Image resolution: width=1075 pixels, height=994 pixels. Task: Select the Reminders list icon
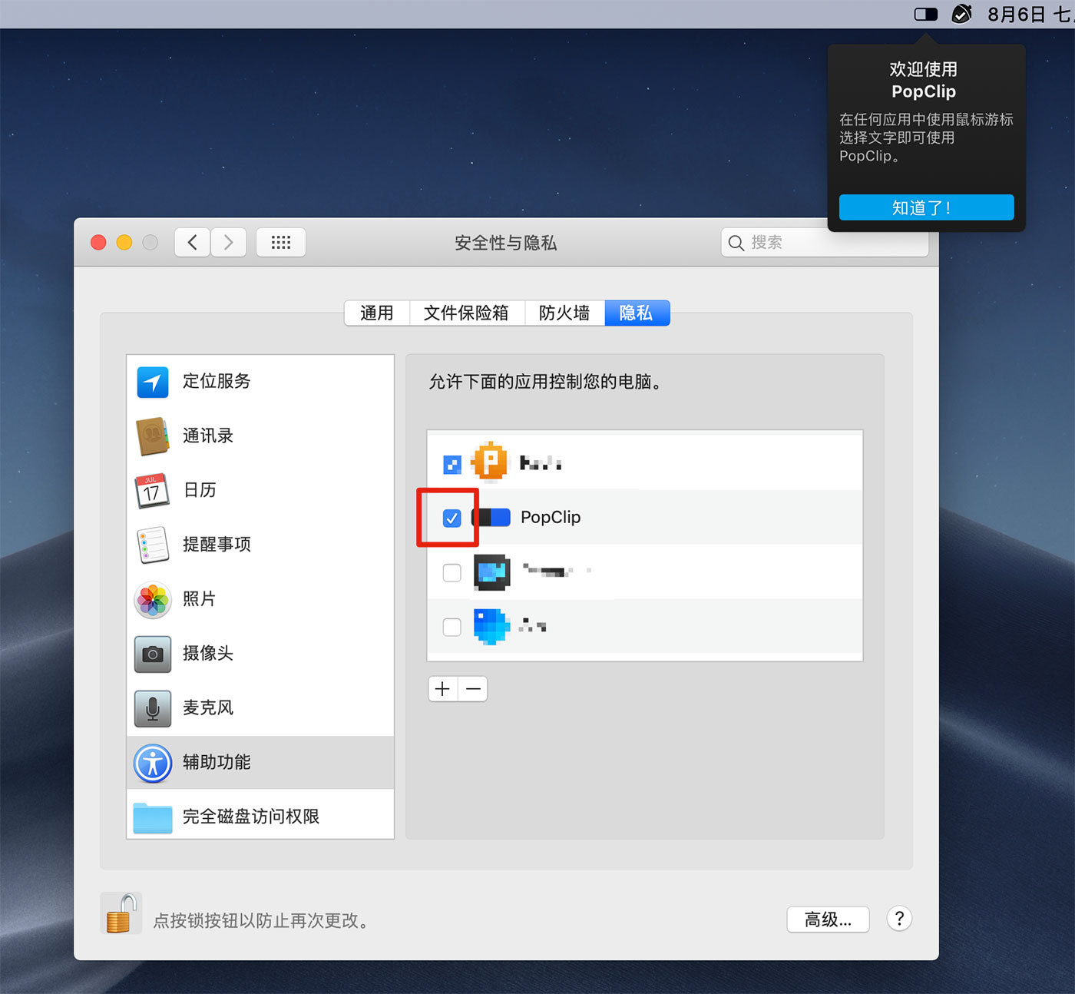[153, 545]
